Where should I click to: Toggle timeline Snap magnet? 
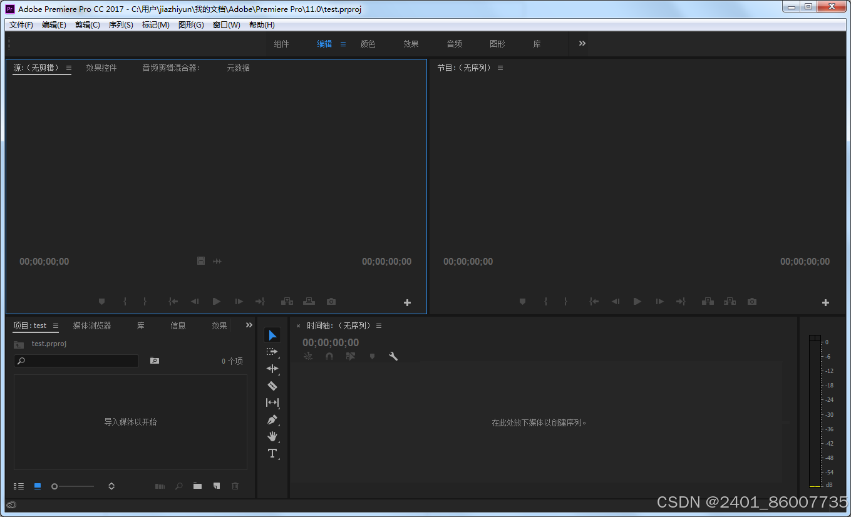[x=329, y=356]
